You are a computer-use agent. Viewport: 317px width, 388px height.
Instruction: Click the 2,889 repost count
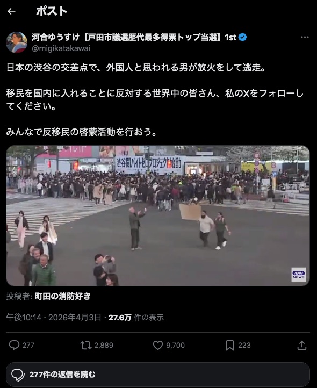(104, 345)
